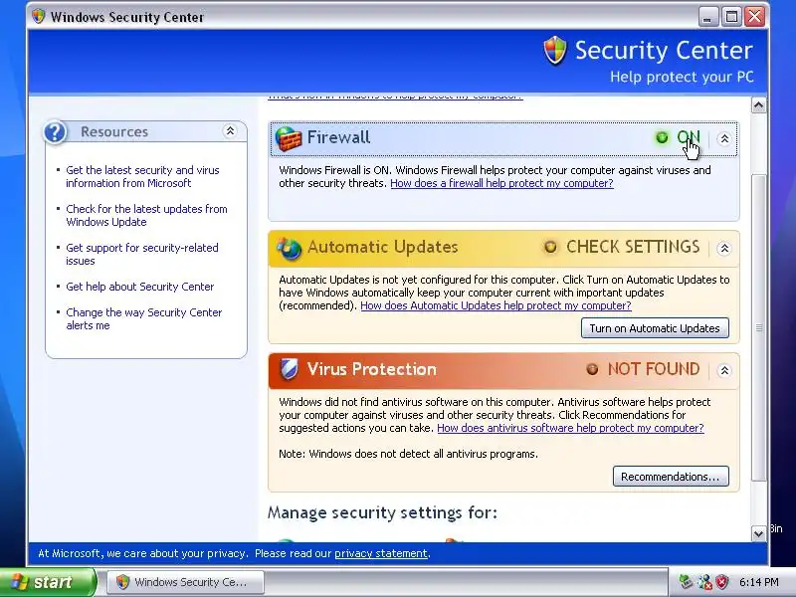
Task: Click the Security Center shield logo in header
Action: [x=555, y=51]
